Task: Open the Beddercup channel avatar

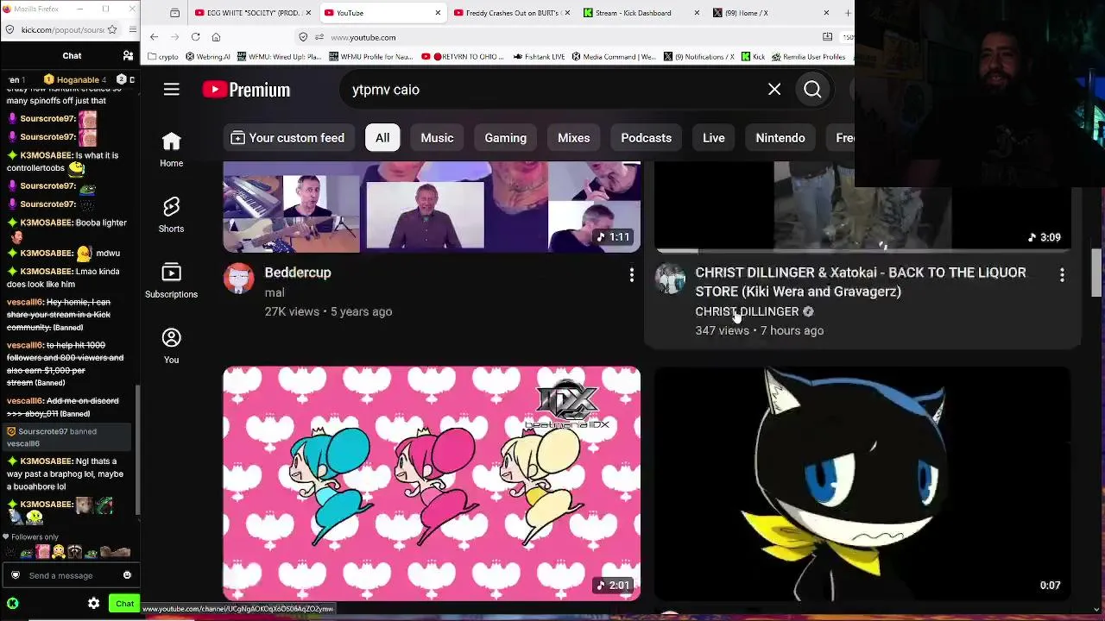Action: click(x=239, y=279)
